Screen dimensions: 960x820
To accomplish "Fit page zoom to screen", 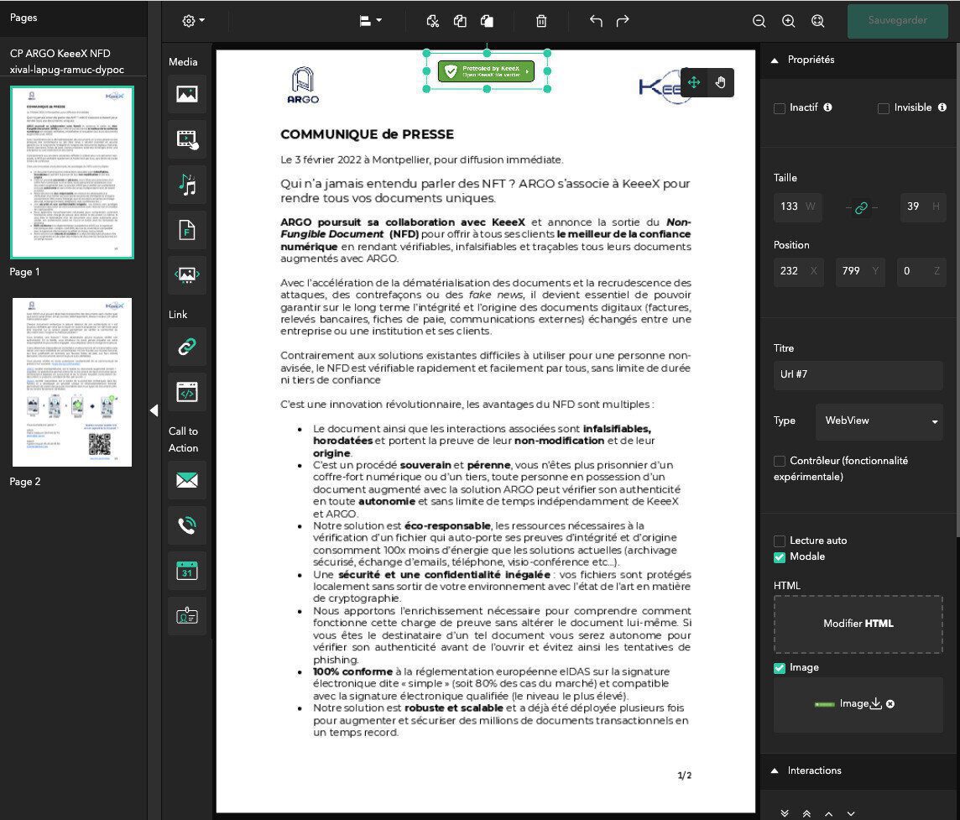I will point(818,22).
